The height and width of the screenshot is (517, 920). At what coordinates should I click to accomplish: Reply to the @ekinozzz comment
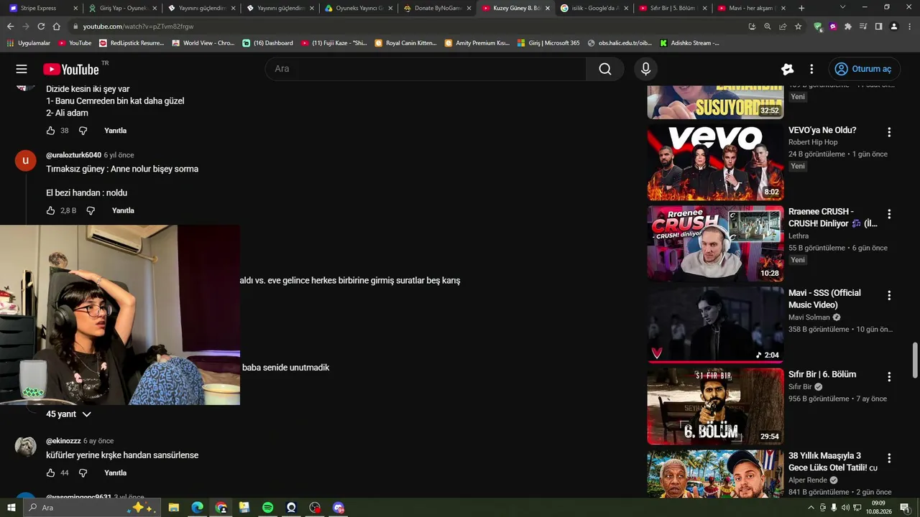115,472
